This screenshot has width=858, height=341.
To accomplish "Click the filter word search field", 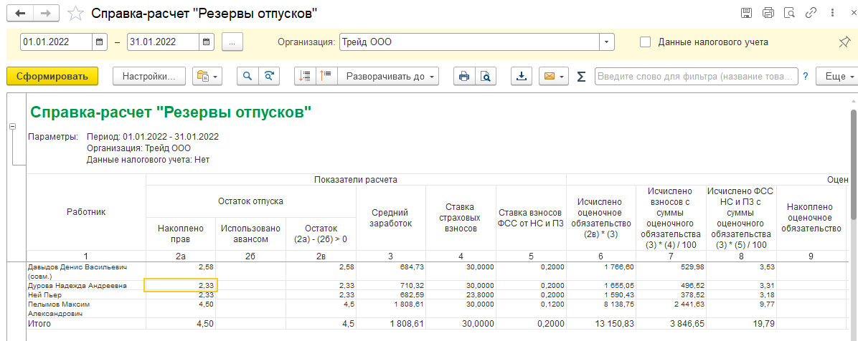I will tap(696, 77).
